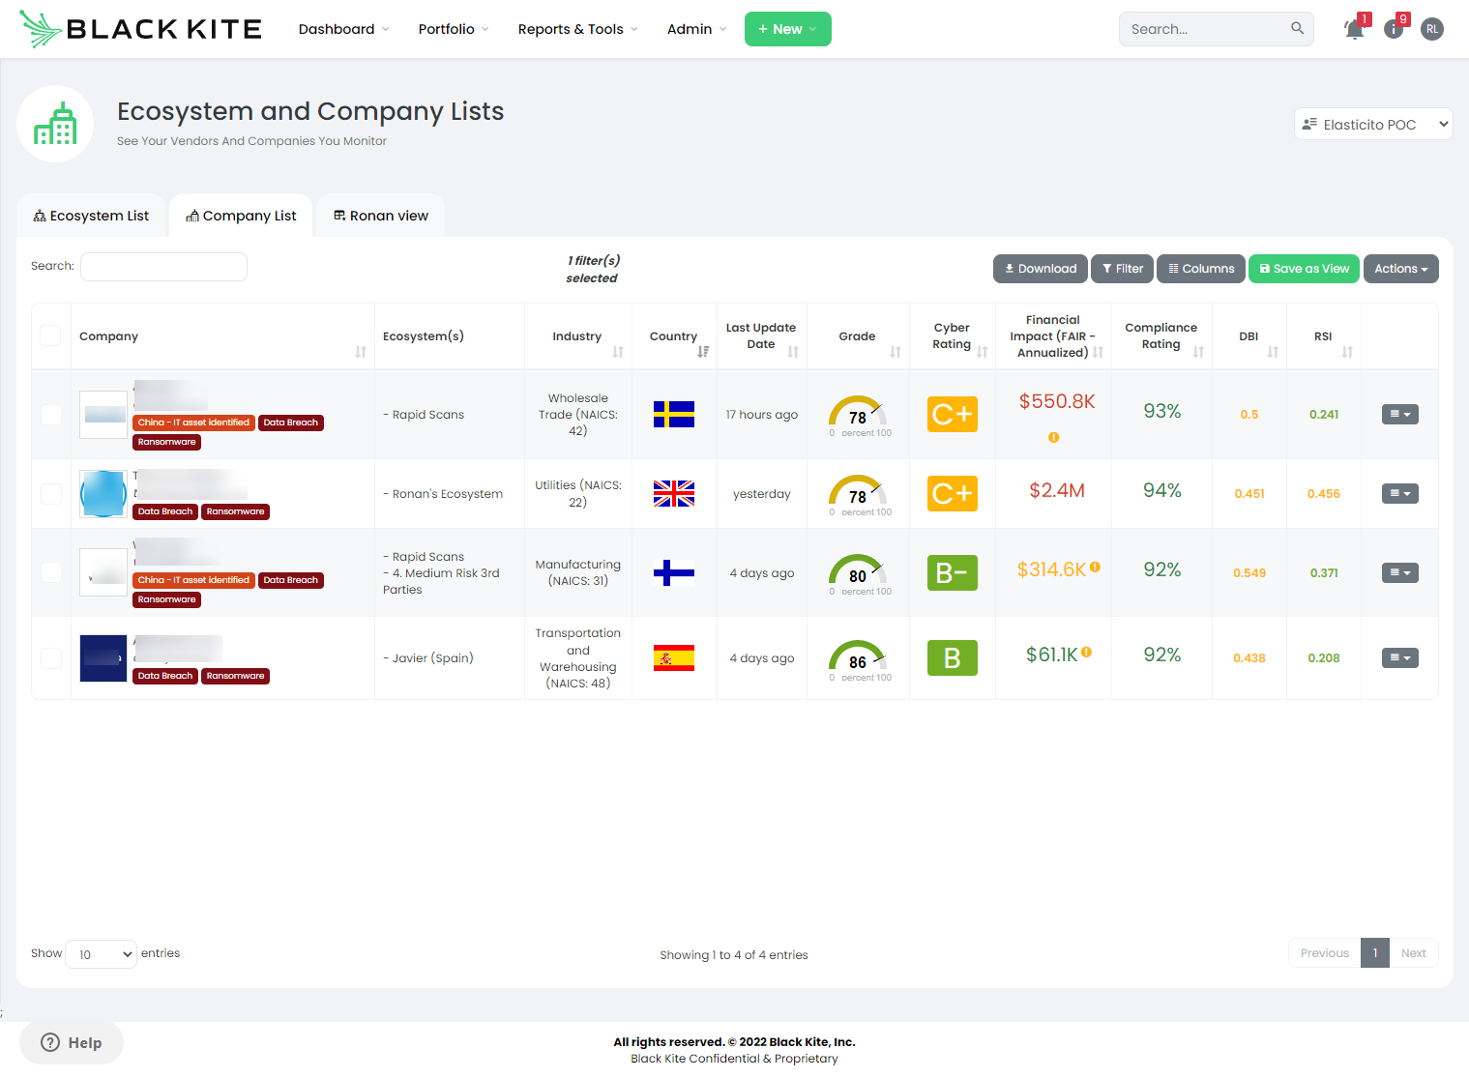Open the Actions dropdown
The width and height of the screenshot is (1469, 1078).
tap(1401, 269)
